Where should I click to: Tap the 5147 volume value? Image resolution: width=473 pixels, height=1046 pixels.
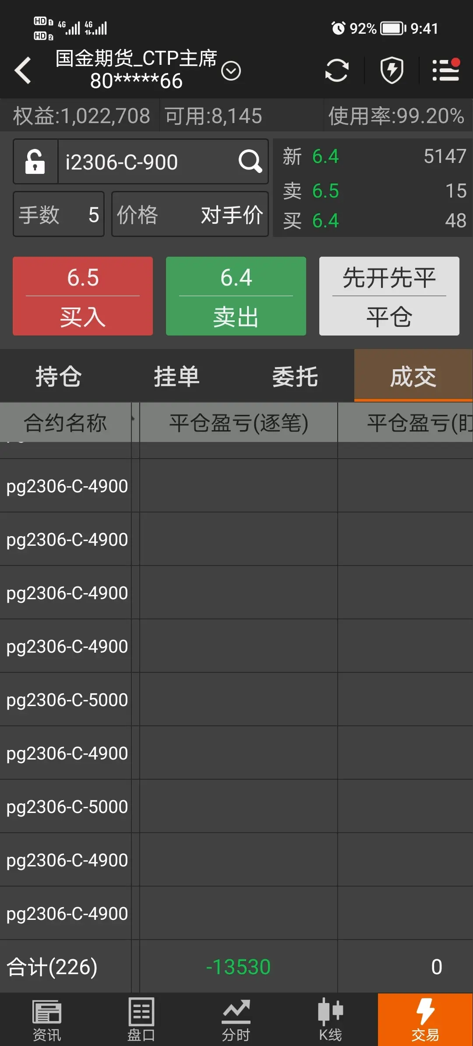click(x=445, y=156)
